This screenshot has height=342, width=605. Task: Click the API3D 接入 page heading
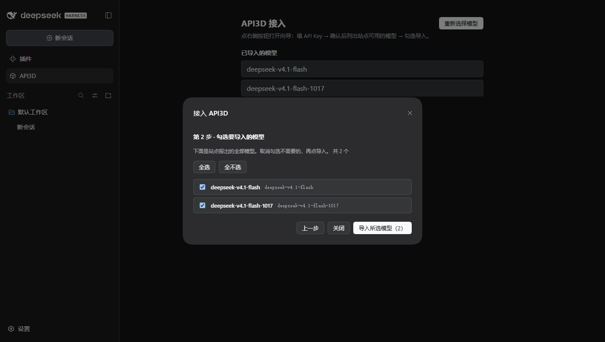point(263,23)
